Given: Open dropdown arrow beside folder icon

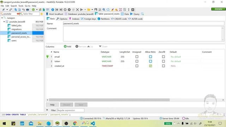Looking at the screenshot, I should (92, 10).
